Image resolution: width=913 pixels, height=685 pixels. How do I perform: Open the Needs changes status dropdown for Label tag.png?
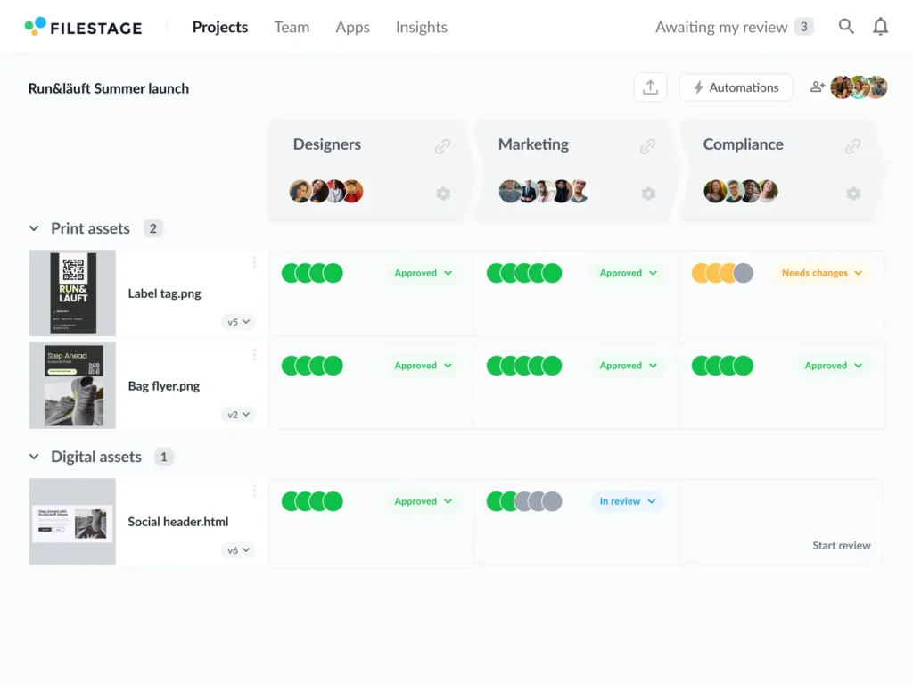tap(820, 273)
